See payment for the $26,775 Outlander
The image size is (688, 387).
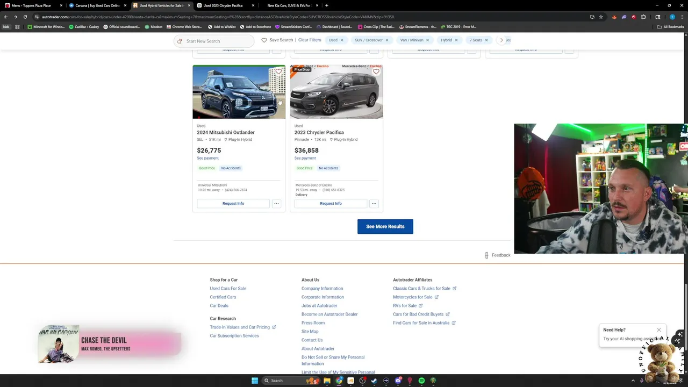[x=207, y=158]
